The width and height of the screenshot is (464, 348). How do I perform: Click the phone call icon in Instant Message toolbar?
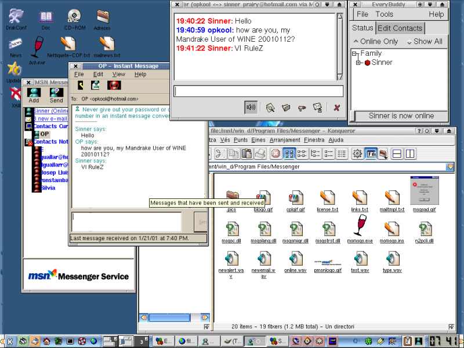pyautogui.click(x=81, y=85)
